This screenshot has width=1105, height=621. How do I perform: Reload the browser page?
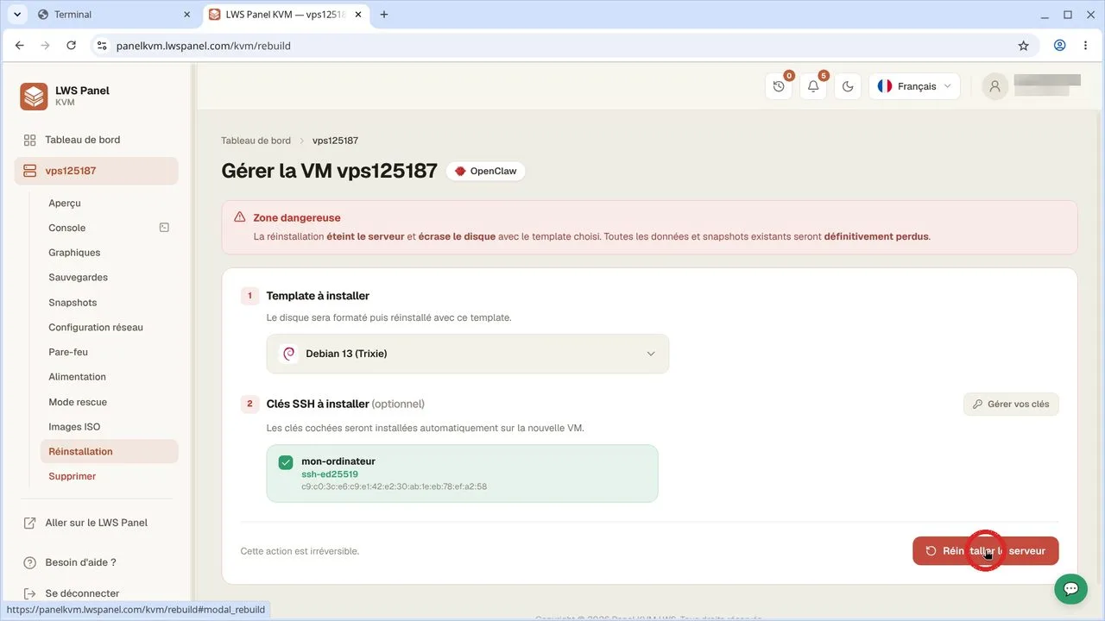(x=71, y=46)
